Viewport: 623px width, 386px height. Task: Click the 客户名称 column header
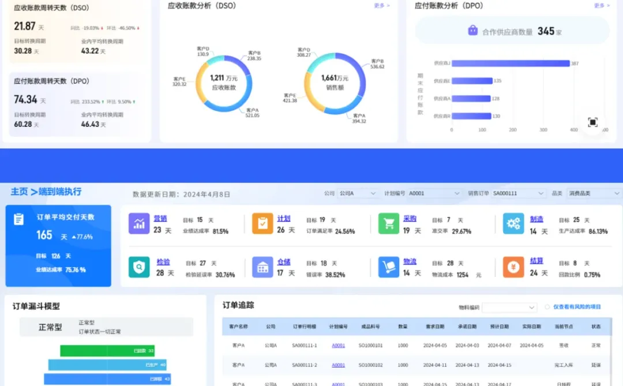238,327
